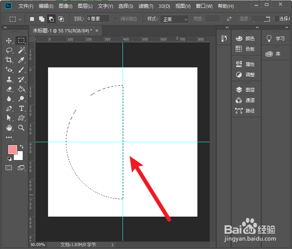The width and height of the screenshot is (292, 249).
Task: Select the Path Selection tool
Action: pyautogui.click(x=9, y=118)
